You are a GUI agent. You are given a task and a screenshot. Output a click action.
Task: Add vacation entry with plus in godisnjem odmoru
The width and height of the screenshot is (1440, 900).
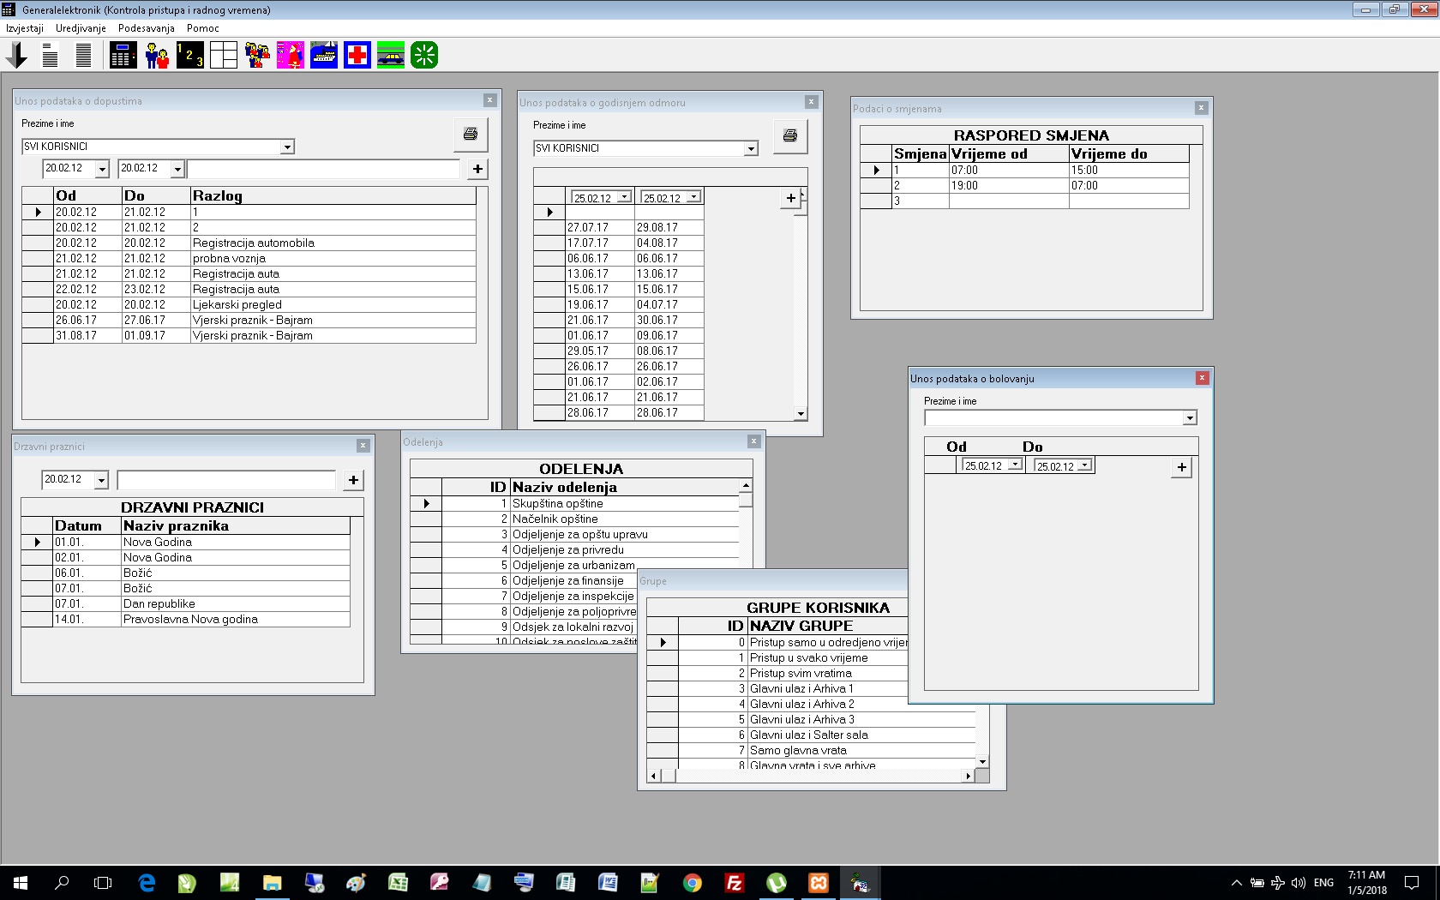[x=791, y=198]
